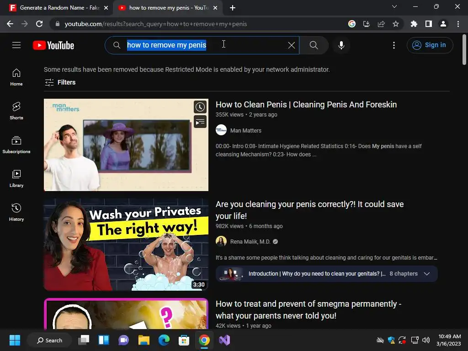Screen dimensions: 468x351
Task: Open Home in the YouTube sidebar
Action: pos(16,77)
